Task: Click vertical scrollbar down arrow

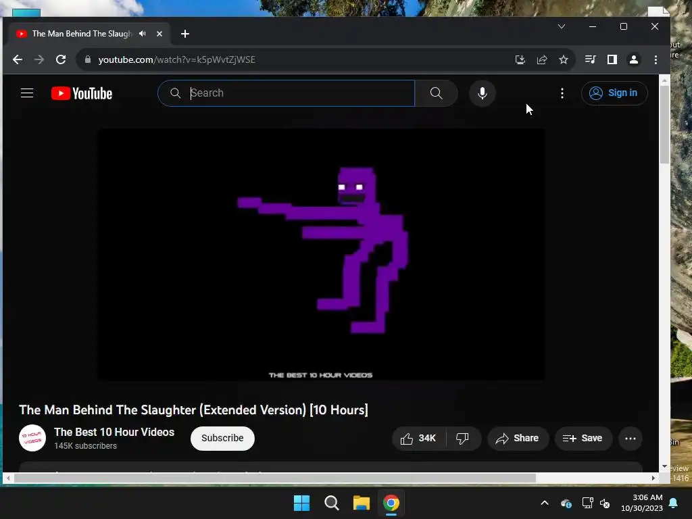Action: (x=664, y=466)
